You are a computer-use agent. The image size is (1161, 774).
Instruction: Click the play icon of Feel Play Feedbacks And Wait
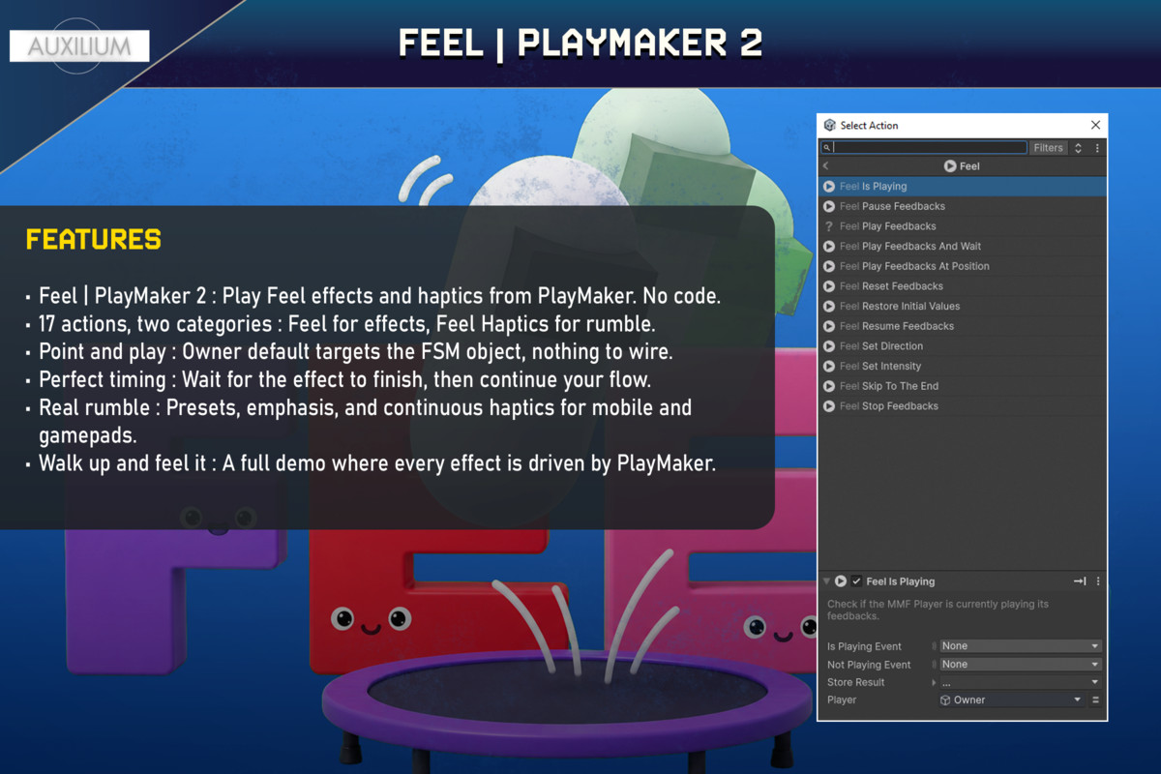tap(829, 247)
